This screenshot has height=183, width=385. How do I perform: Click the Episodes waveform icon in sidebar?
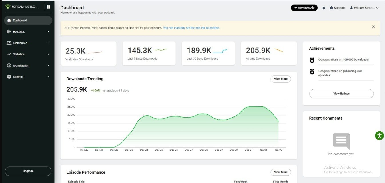[9, 32]
